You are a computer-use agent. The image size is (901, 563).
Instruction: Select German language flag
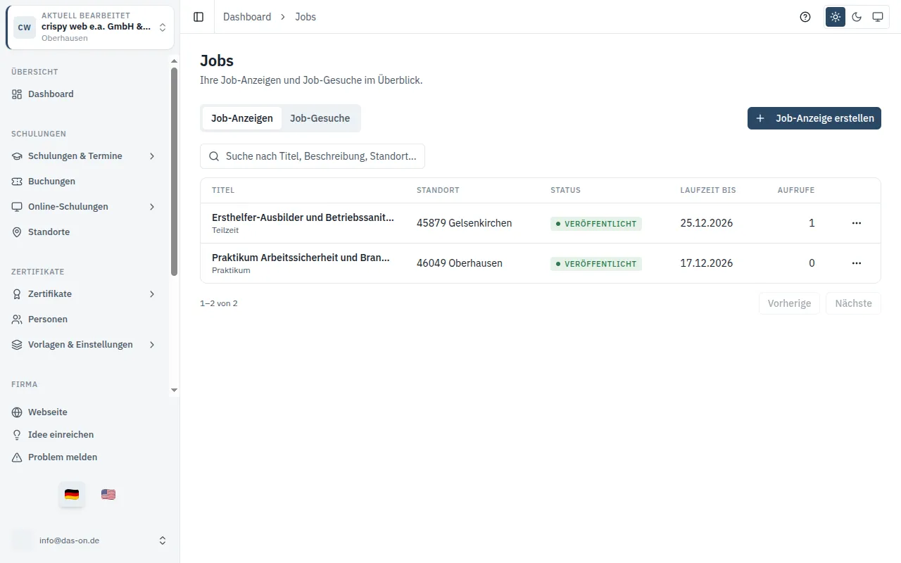point(72,494)
